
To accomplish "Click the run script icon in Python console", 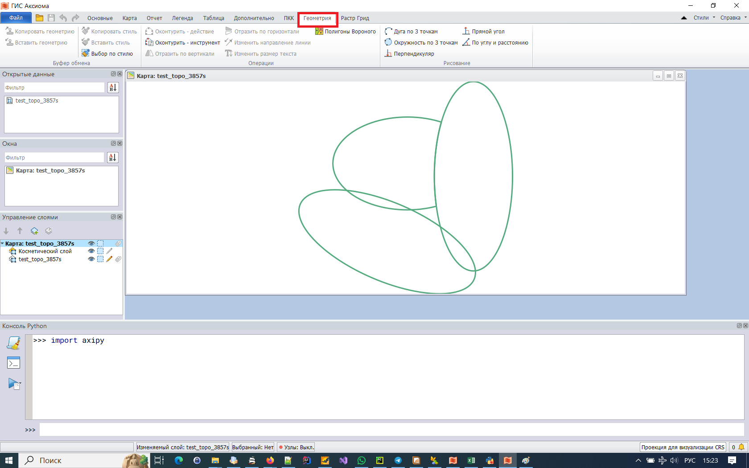I will click(x=13, y=383).
